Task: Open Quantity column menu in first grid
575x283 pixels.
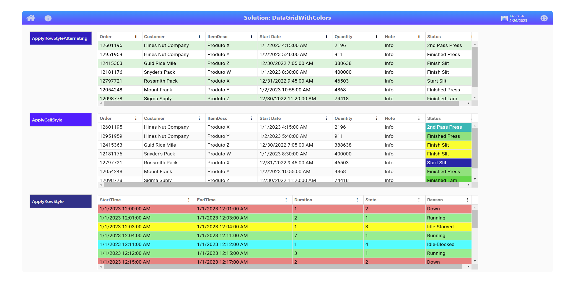Action: (377, 36)
